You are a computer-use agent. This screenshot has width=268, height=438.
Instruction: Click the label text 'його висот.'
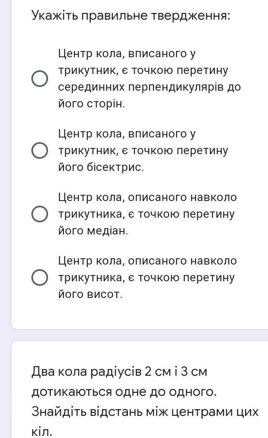pyautogui.click(x=90, y=294)
